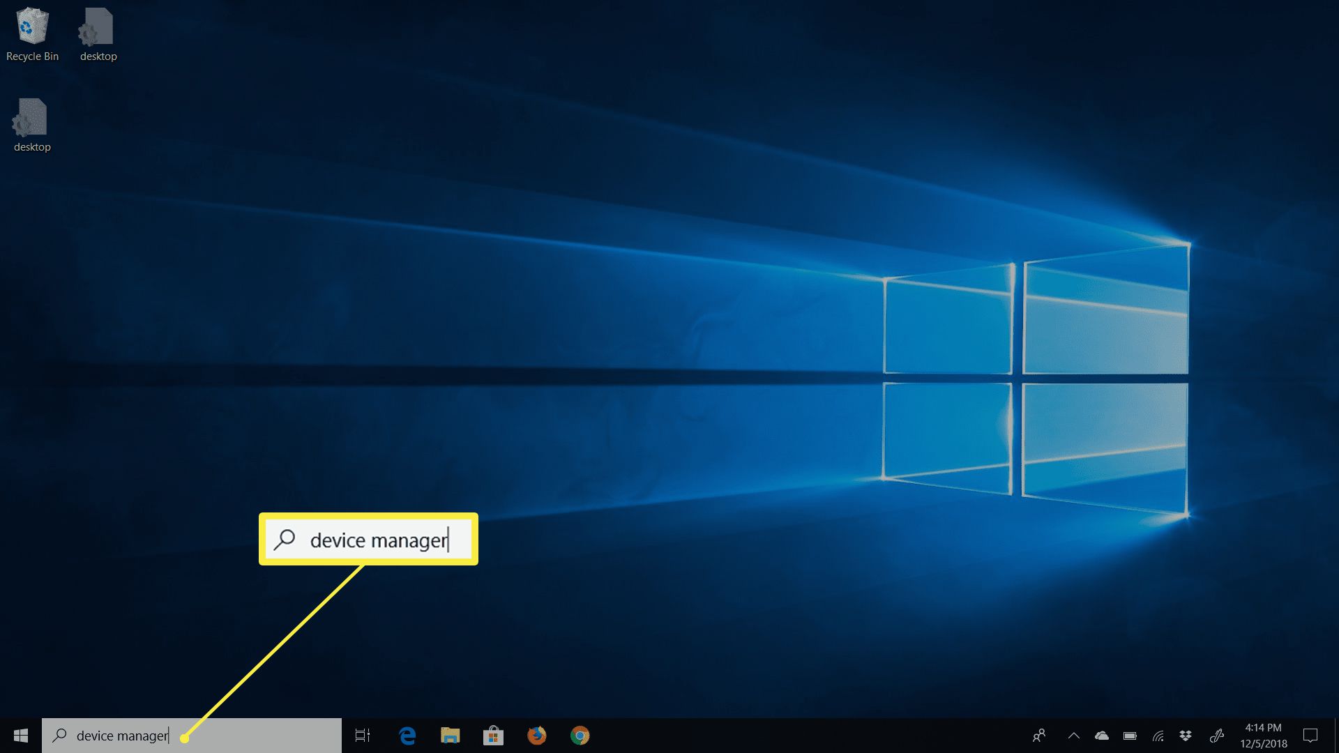Open the Action Center notifications icon
This screenshot has height=753, width=1339.
click(x=1311, y=736)
